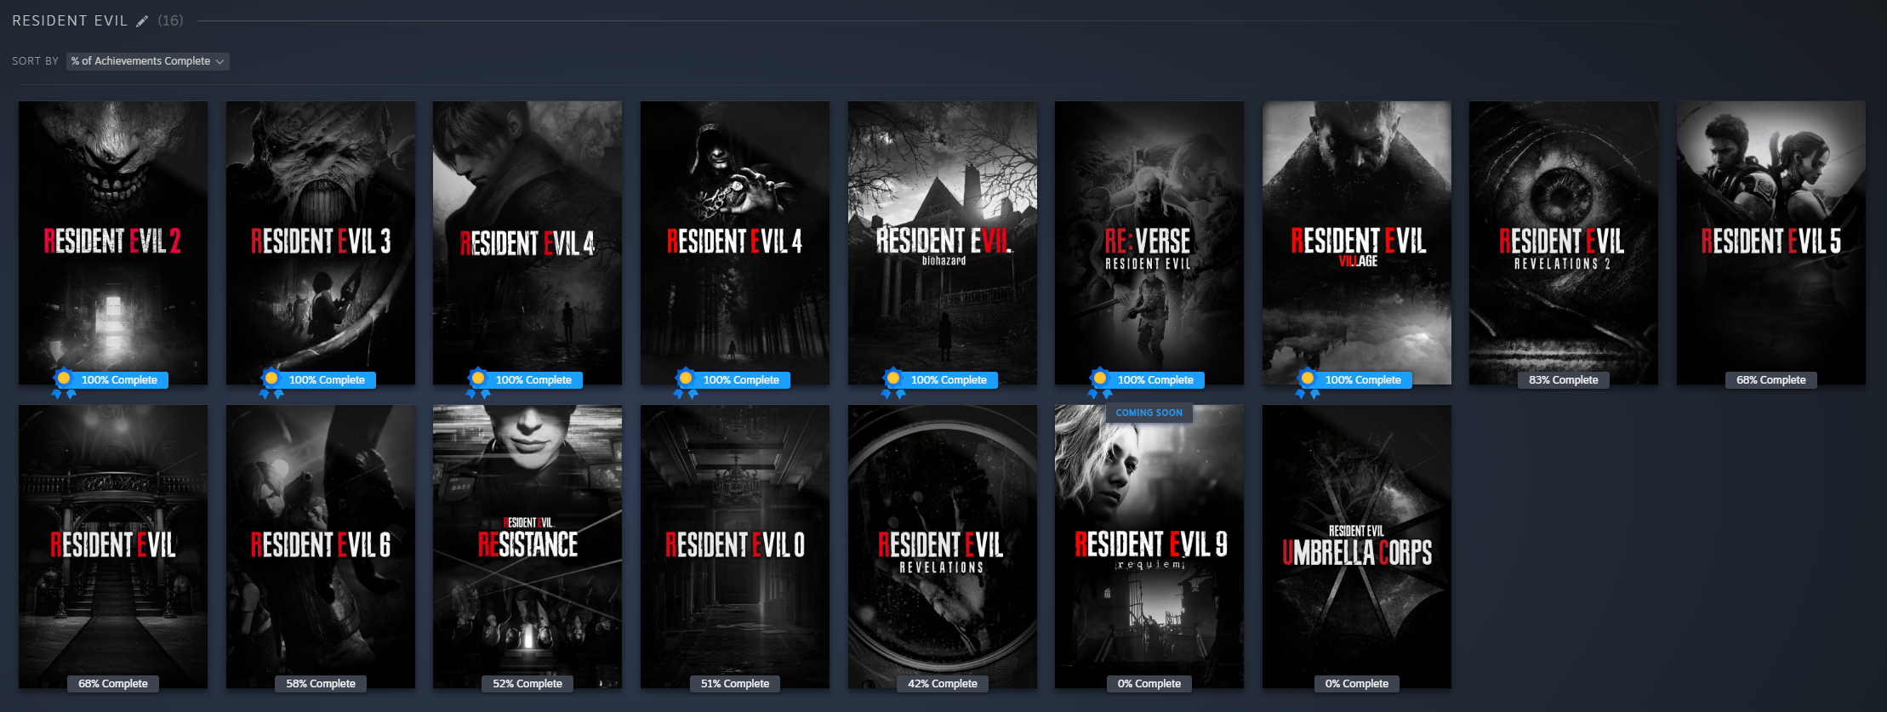Image resolution: width=1887 pixels, height=712 pixels.
Task: Click '100% Complete' badge on RE:Verse
Action: click(1156, 380)
